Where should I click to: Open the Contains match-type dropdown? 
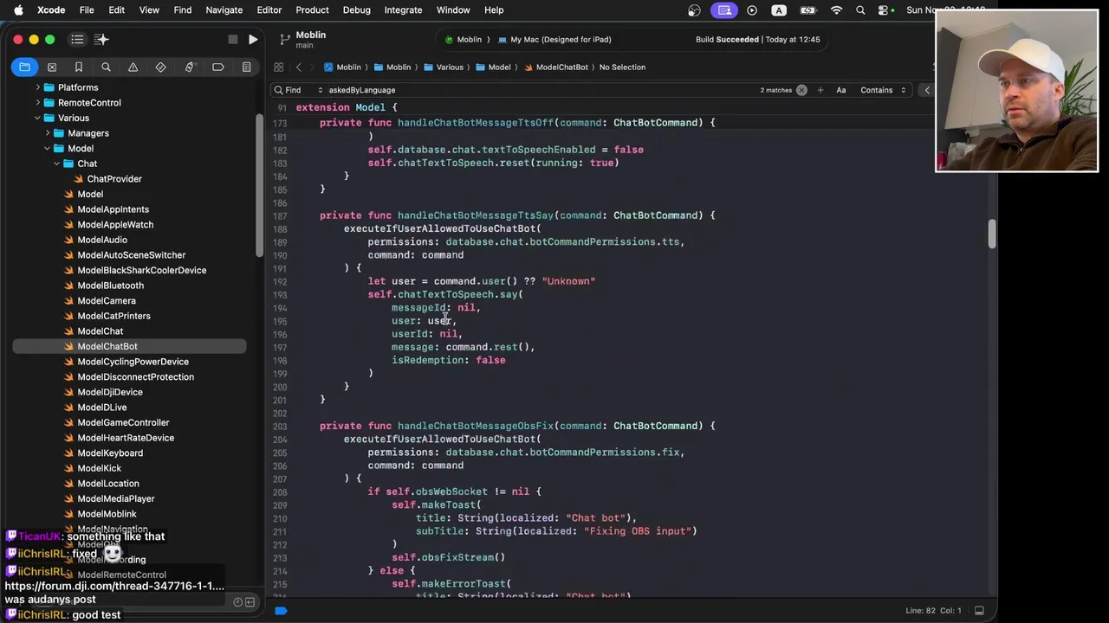point(882,90)
